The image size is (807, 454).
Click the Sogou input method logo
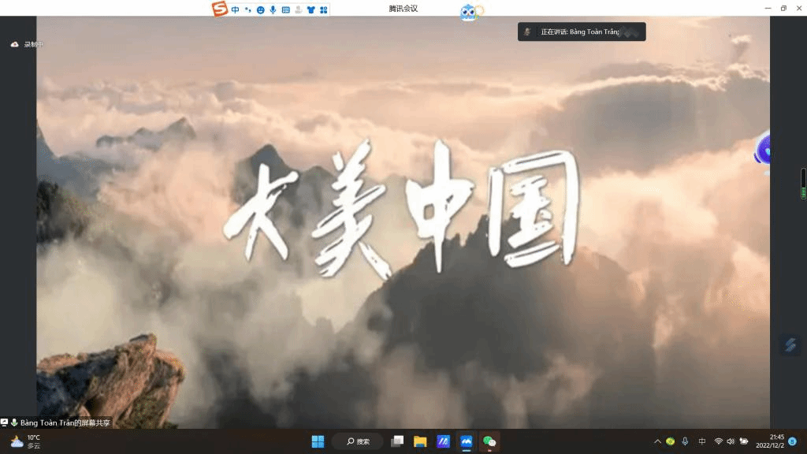(219, 9)
